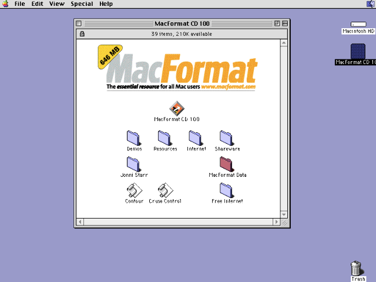Viewport: 376px width, 282px height.
Task: Open the View menu
Action: [x=57, y=4]
